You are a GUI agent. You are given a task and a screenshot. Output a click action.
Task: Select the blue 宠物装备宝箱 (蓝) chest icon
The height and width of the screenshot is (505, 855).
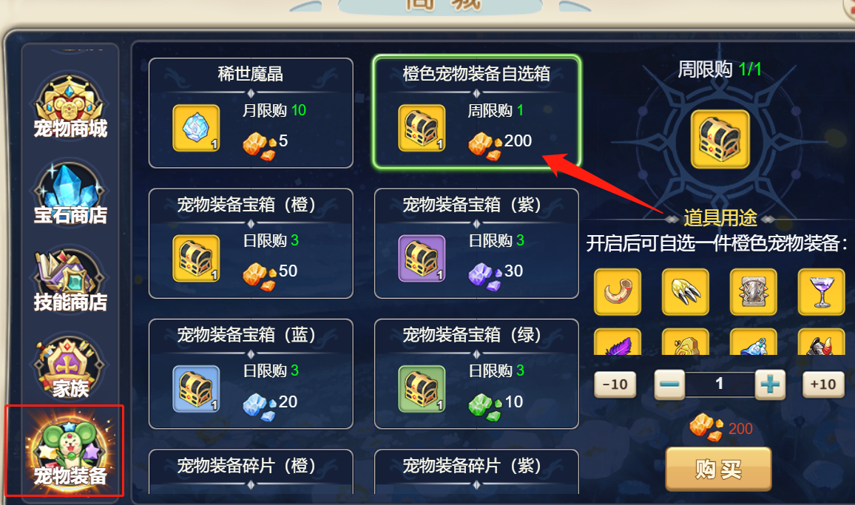point(196,389)
